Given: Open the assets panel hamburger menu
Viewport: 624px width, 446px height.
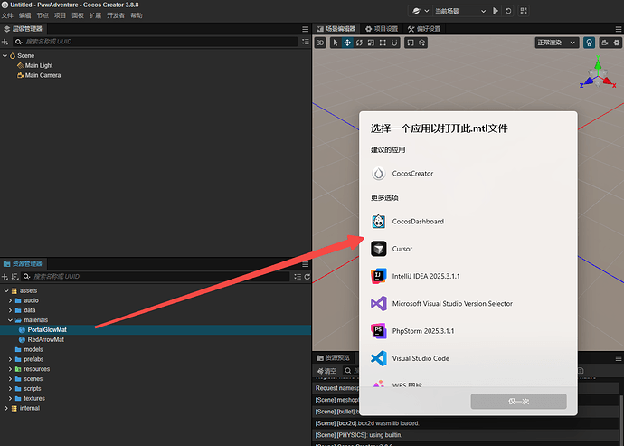Looking at the screenshot, I should click(x=306, y=264).
